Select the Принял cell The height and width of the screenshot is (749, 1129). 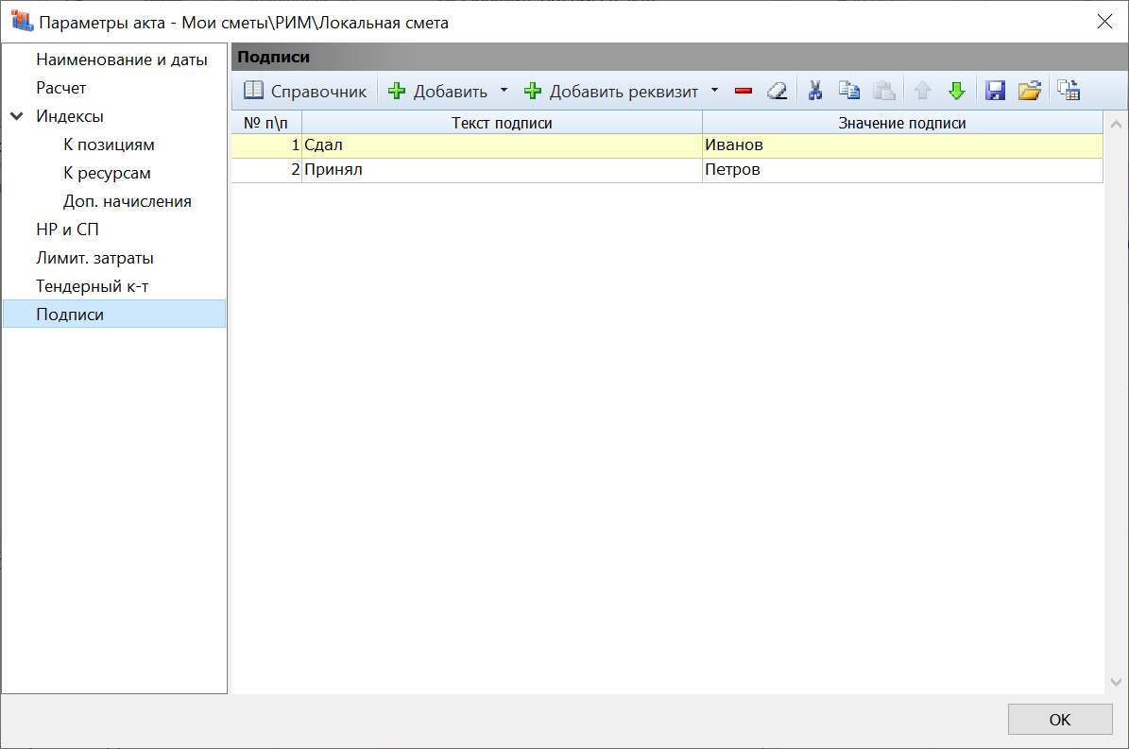(x=502, y=170)
